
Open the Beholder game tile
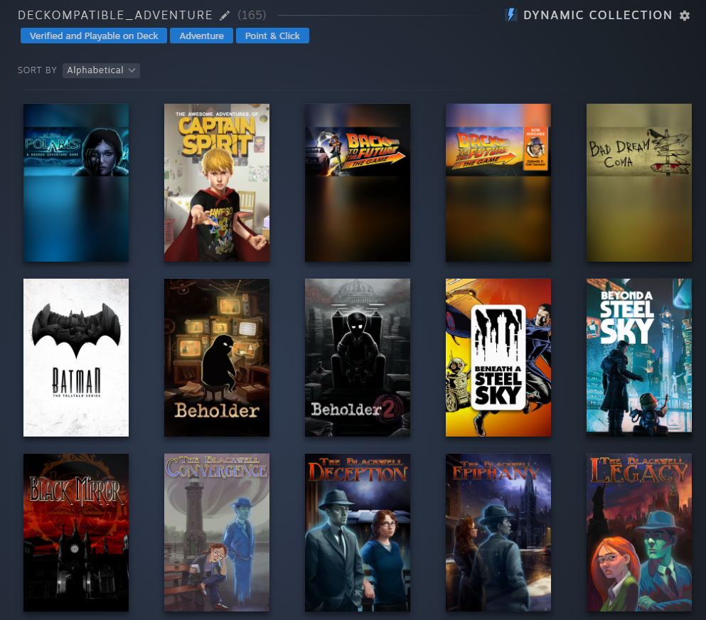click(x=217, y=358)
